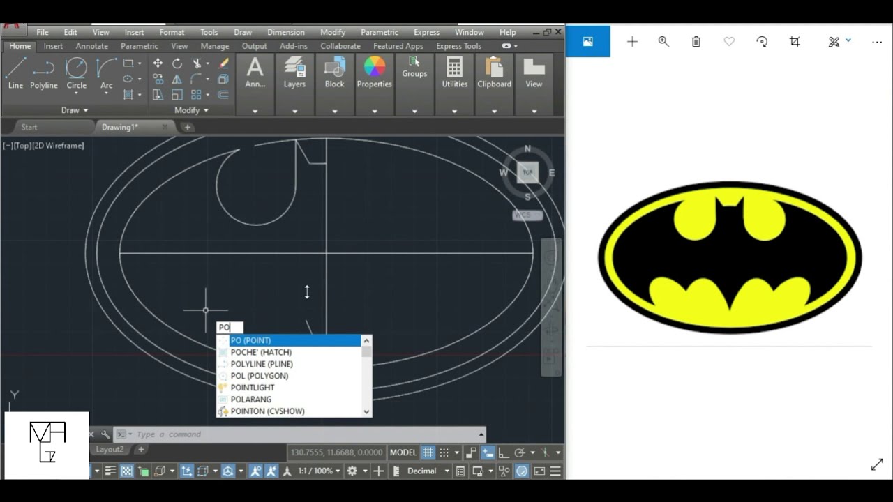Open the ribbon minimize options dropdown

(516, 46)
